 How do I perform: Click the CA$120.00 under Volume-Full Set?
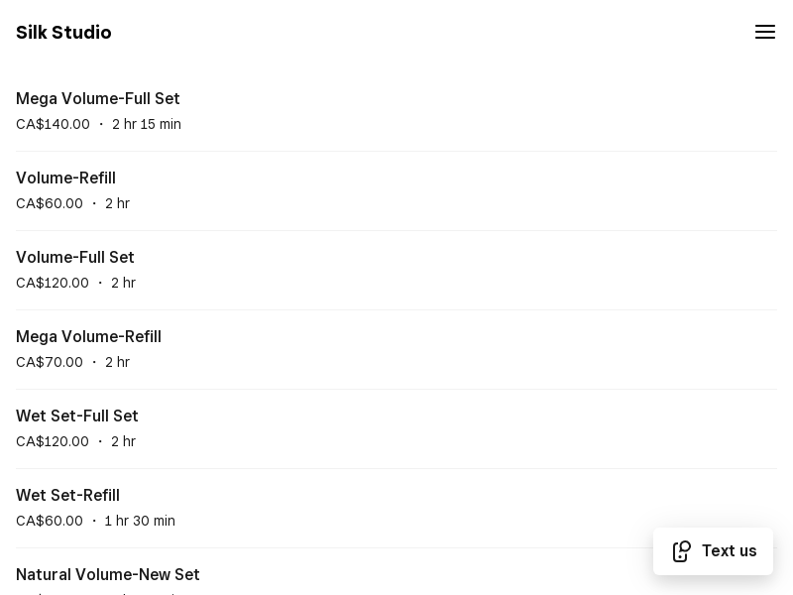[x=53, y=284]
